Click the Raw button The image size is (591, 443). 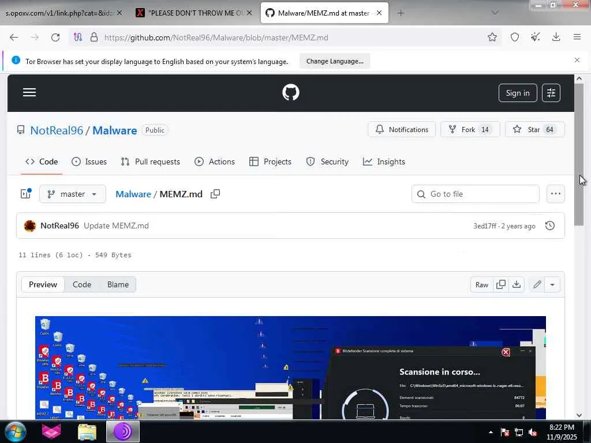(x=482, y=284)
